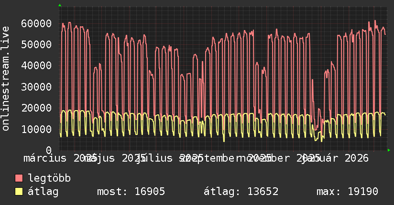Click the 20000 y-axis label
This screenshot has width=394, height=205.
pos(36,108)
